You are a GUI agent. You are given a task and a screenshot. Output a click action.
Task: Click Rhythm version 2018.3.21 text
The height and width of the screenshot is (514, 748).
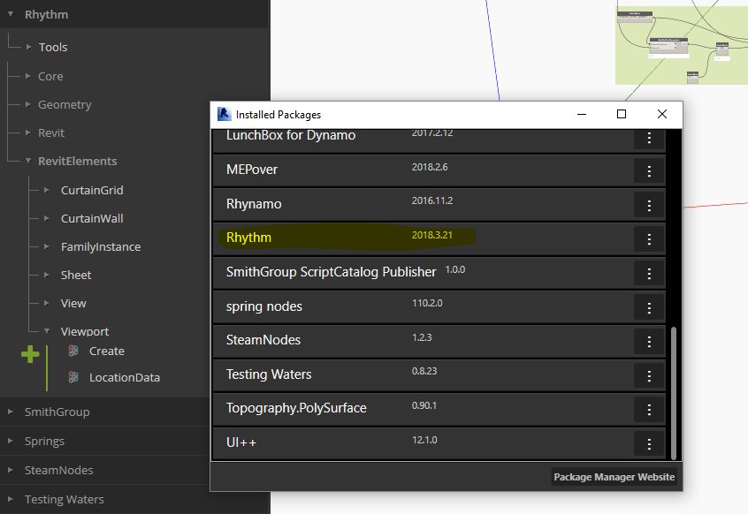click(432, 235)
